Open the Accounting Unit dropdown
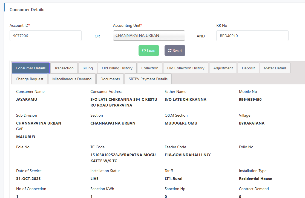Image resolution: width=305 pixels, height=198 pixels. pyautogui.click(x=149, y=36)
